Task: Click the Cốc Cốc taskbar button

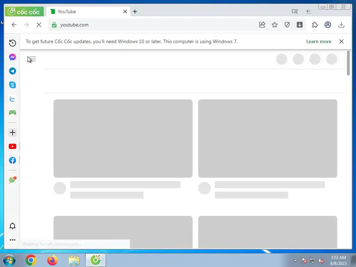Action: [96, 260]
